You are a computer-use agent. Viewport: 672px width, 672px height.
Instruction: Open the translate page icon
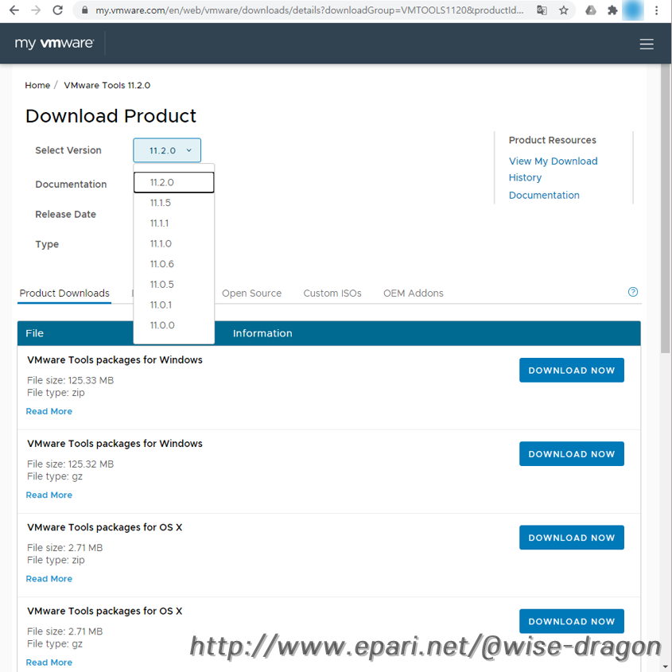click(542, 10)
